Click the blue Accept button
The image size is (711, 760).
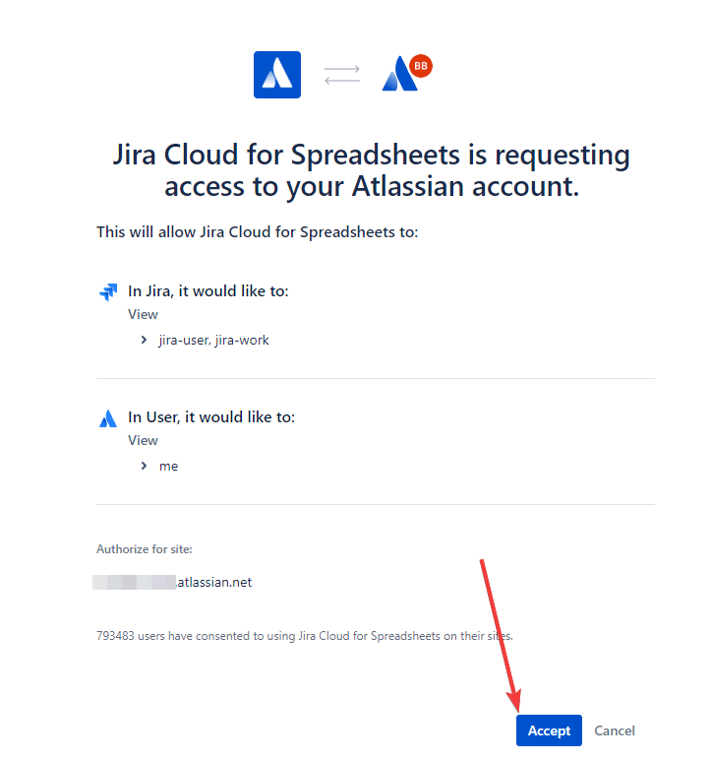pyautogui.click(x=549, y=729)
